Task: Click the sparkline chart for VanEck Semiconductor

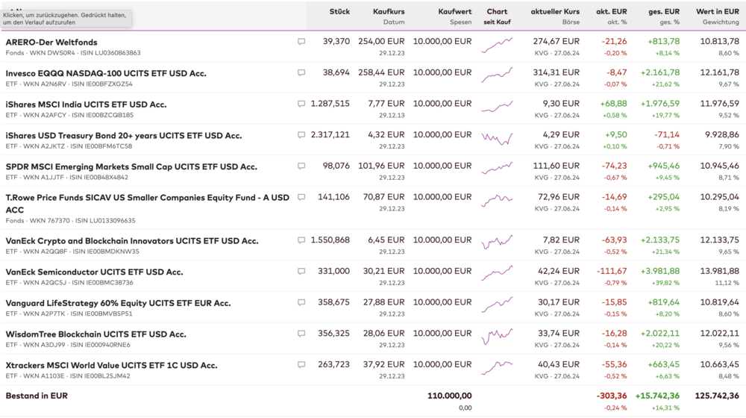Action: (x=497, y=274)
